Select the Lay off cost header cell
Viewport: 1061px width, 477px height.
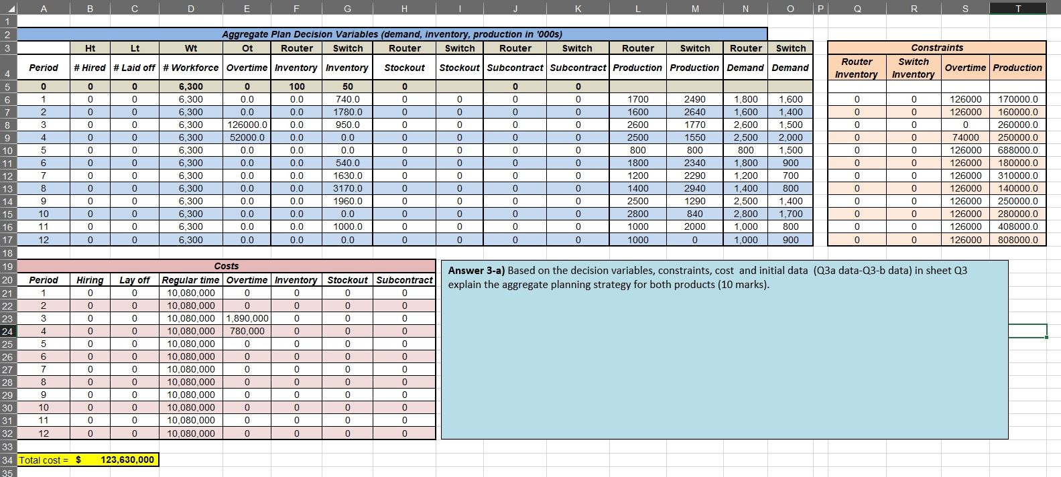pos(134,280)
